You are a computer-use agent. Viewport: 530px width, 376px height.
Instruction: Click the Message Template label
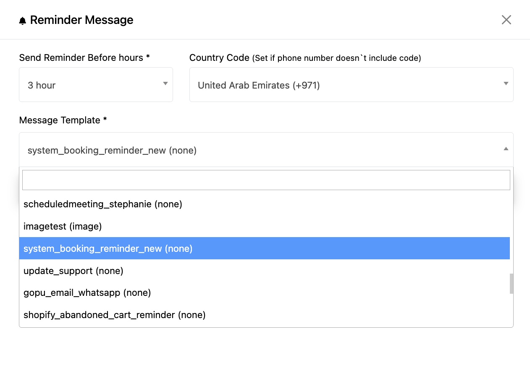click(x=63, y=120)
